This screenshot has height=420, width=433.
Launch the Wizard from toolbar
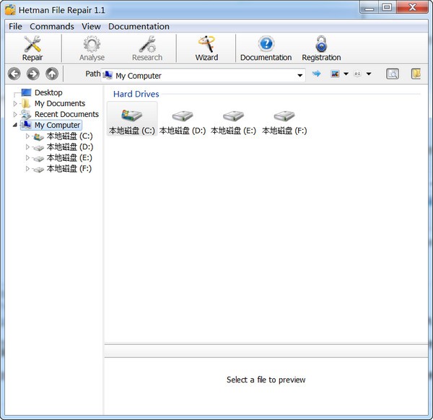206,48
